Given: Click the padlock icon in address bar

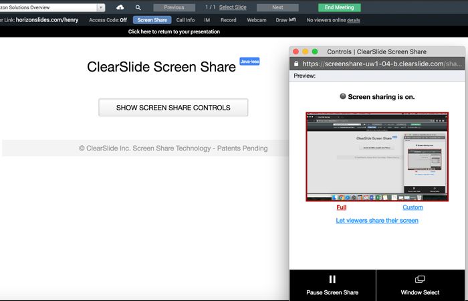Looking at the screenshot, I should coord(296,64).
